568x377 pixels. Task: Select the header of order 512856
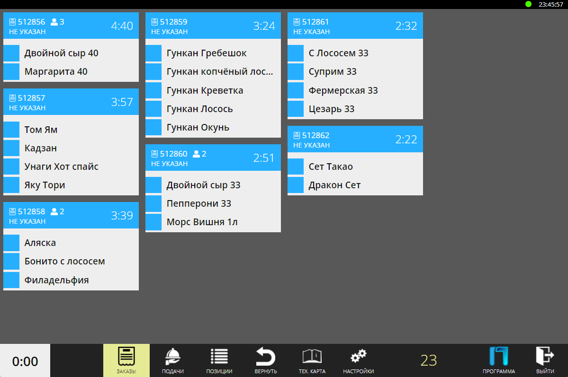coord(71,26)
